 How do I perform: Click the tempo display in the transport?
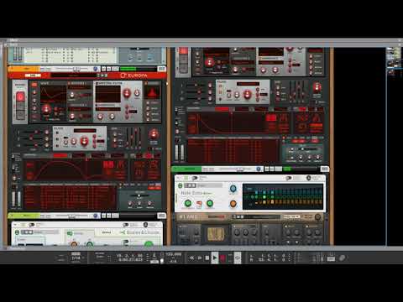click(174, 254)
